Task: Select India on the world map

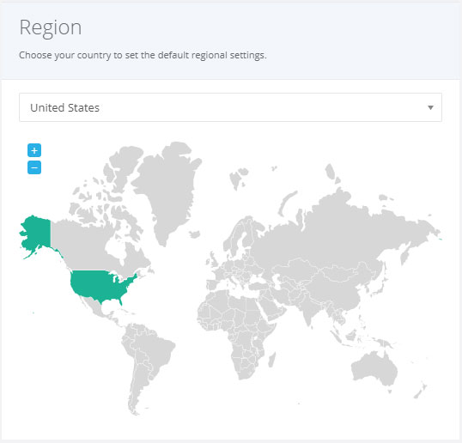Action: [309, 308]
